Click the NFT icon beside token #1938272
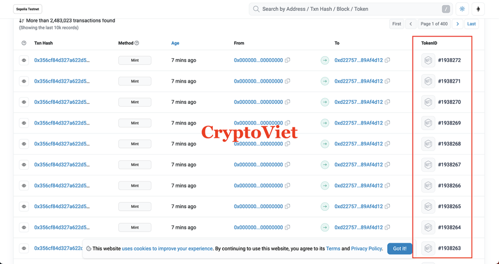The width and height of the screenshot is (499, 264). tap(428, 60)
